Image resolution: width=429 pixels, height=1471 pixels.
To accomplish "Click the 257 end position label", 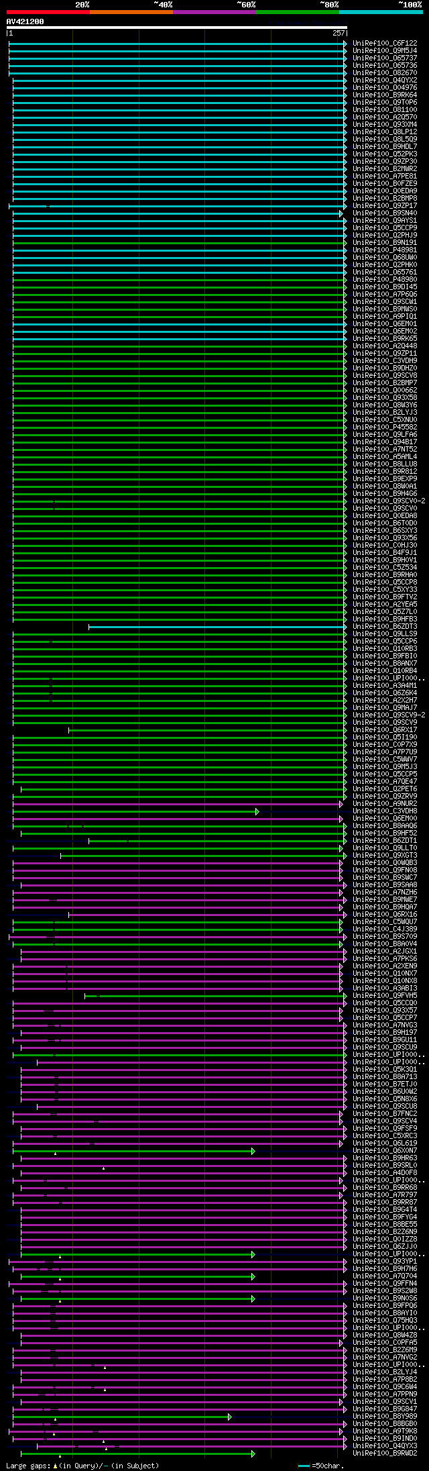I will point(339,33).
